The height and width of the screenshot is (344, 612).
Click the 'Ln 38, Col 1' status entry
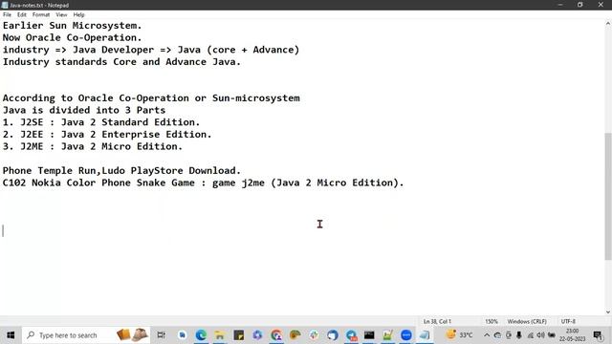(x=437, y=321)
